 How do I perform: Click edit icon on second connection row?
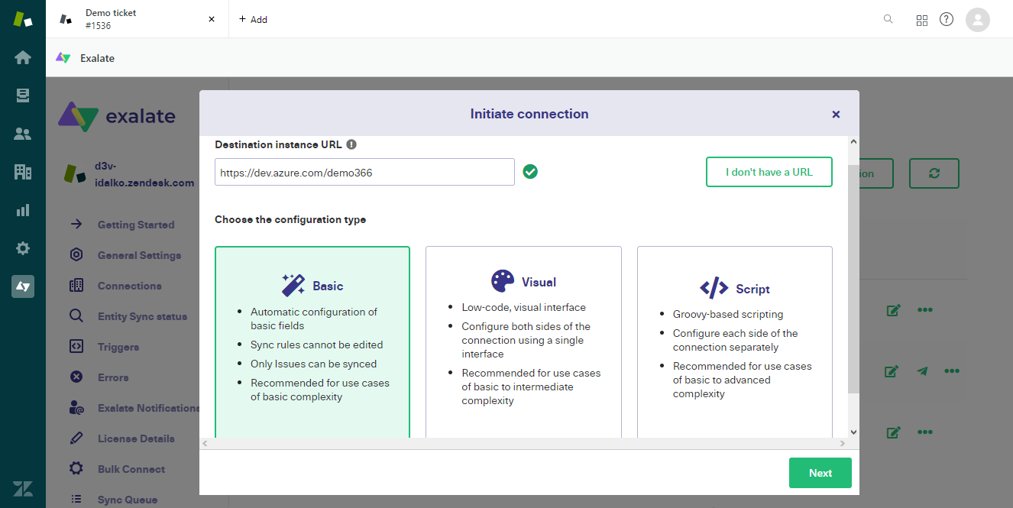[x=892, y=371]
